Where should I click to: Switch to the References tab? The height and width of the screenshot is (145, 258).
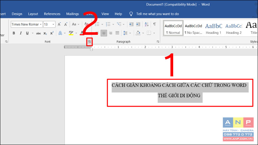click(52, 14)
